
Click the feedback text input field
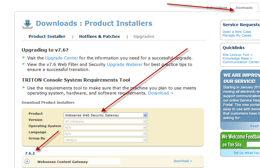[253, 144]
